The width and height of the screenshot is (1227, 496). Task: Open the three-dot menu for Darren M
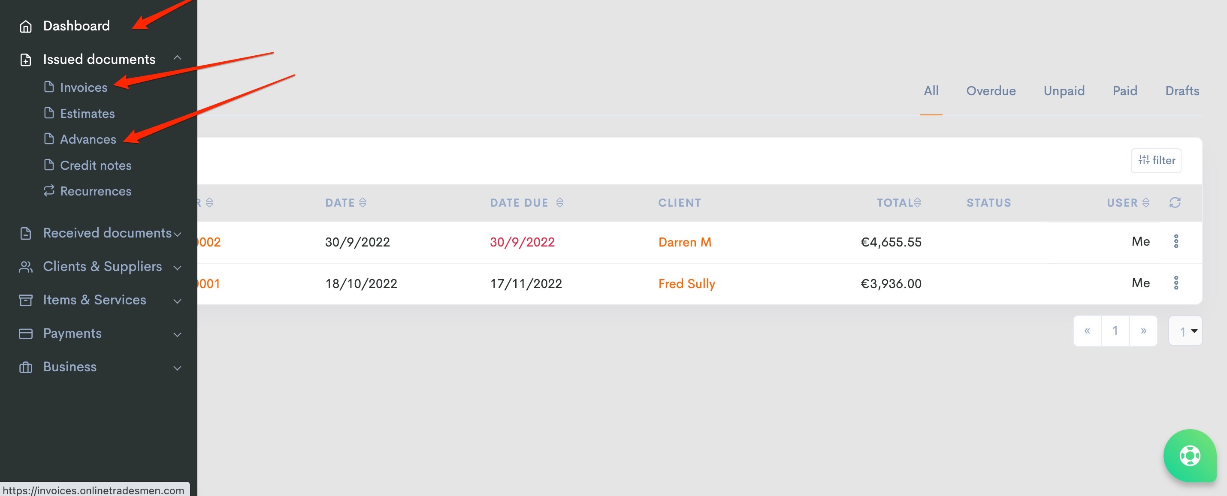[x=1176, y=241]
